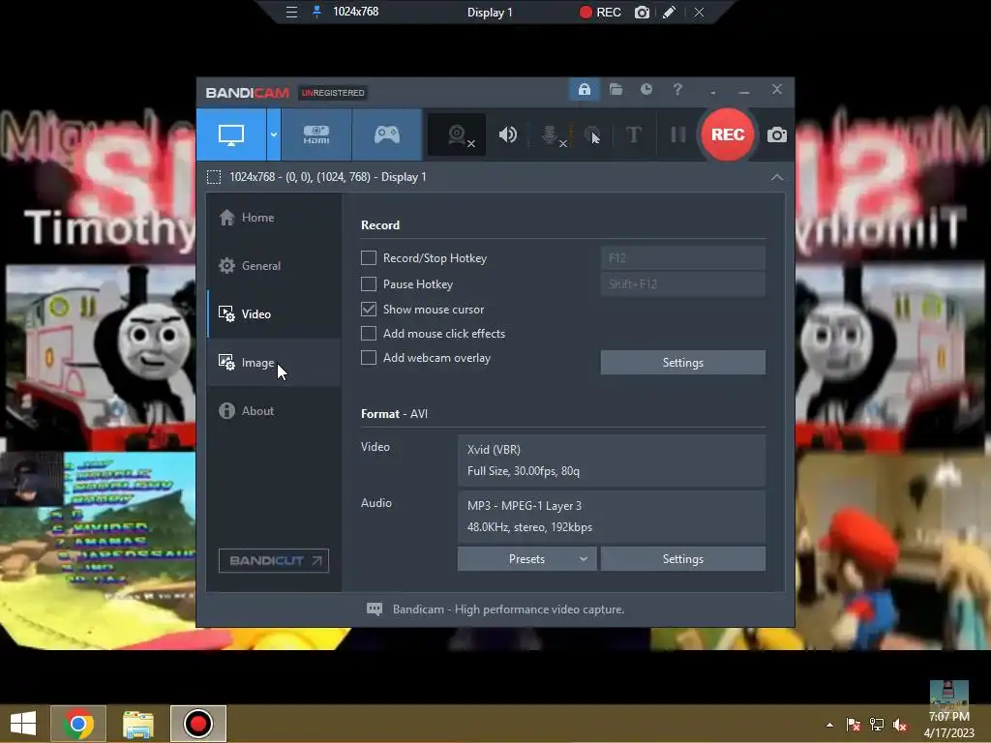Open scheduled recording clock icon
The height and width of the screenshot is (743, 991).
[x=646, y=90]
